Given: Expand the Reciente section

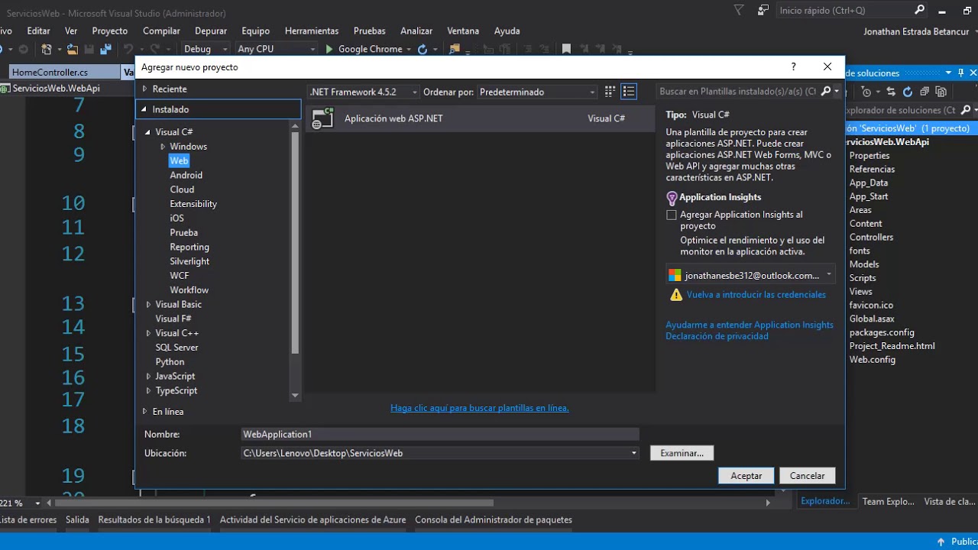Looking at the screenshot, I should coord(144,89).
